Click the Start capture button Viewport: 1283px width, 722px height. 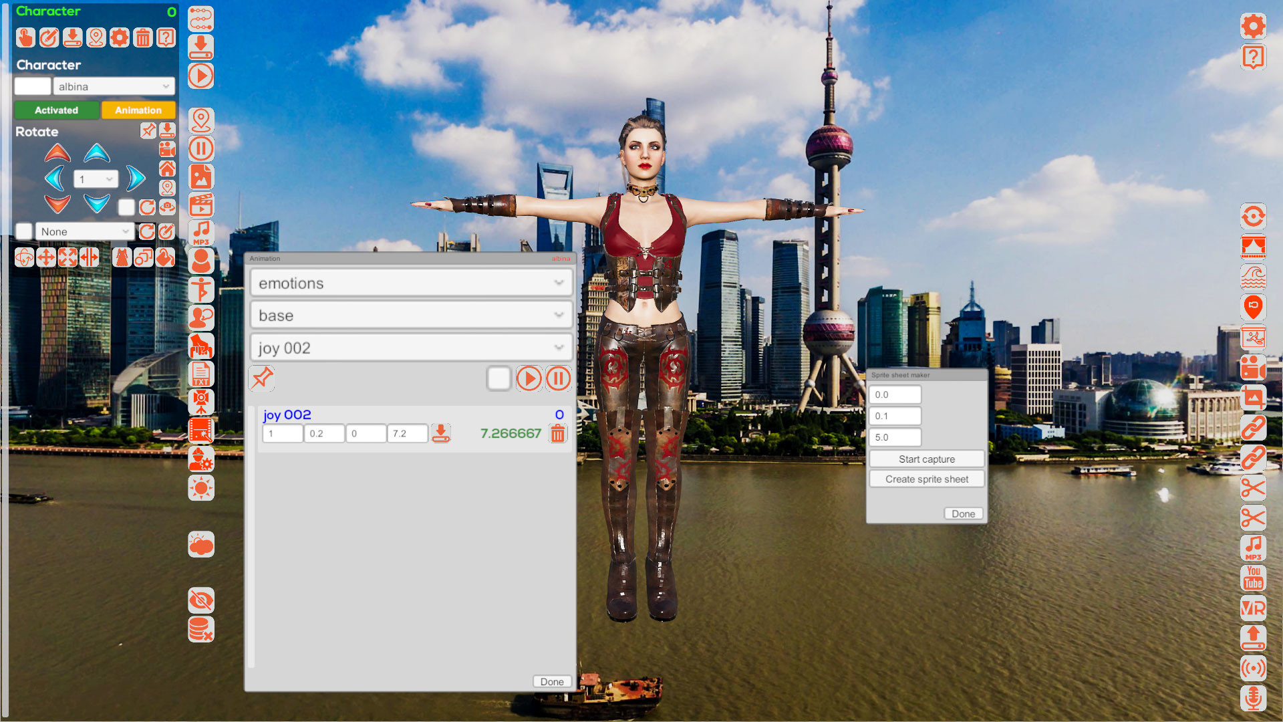click(925, 459)
